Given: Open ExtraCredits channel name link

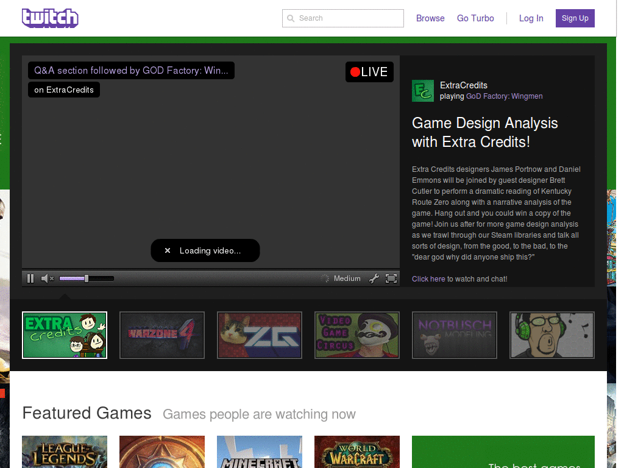Looking at the screenshot, I should click(x=464, y=85).
